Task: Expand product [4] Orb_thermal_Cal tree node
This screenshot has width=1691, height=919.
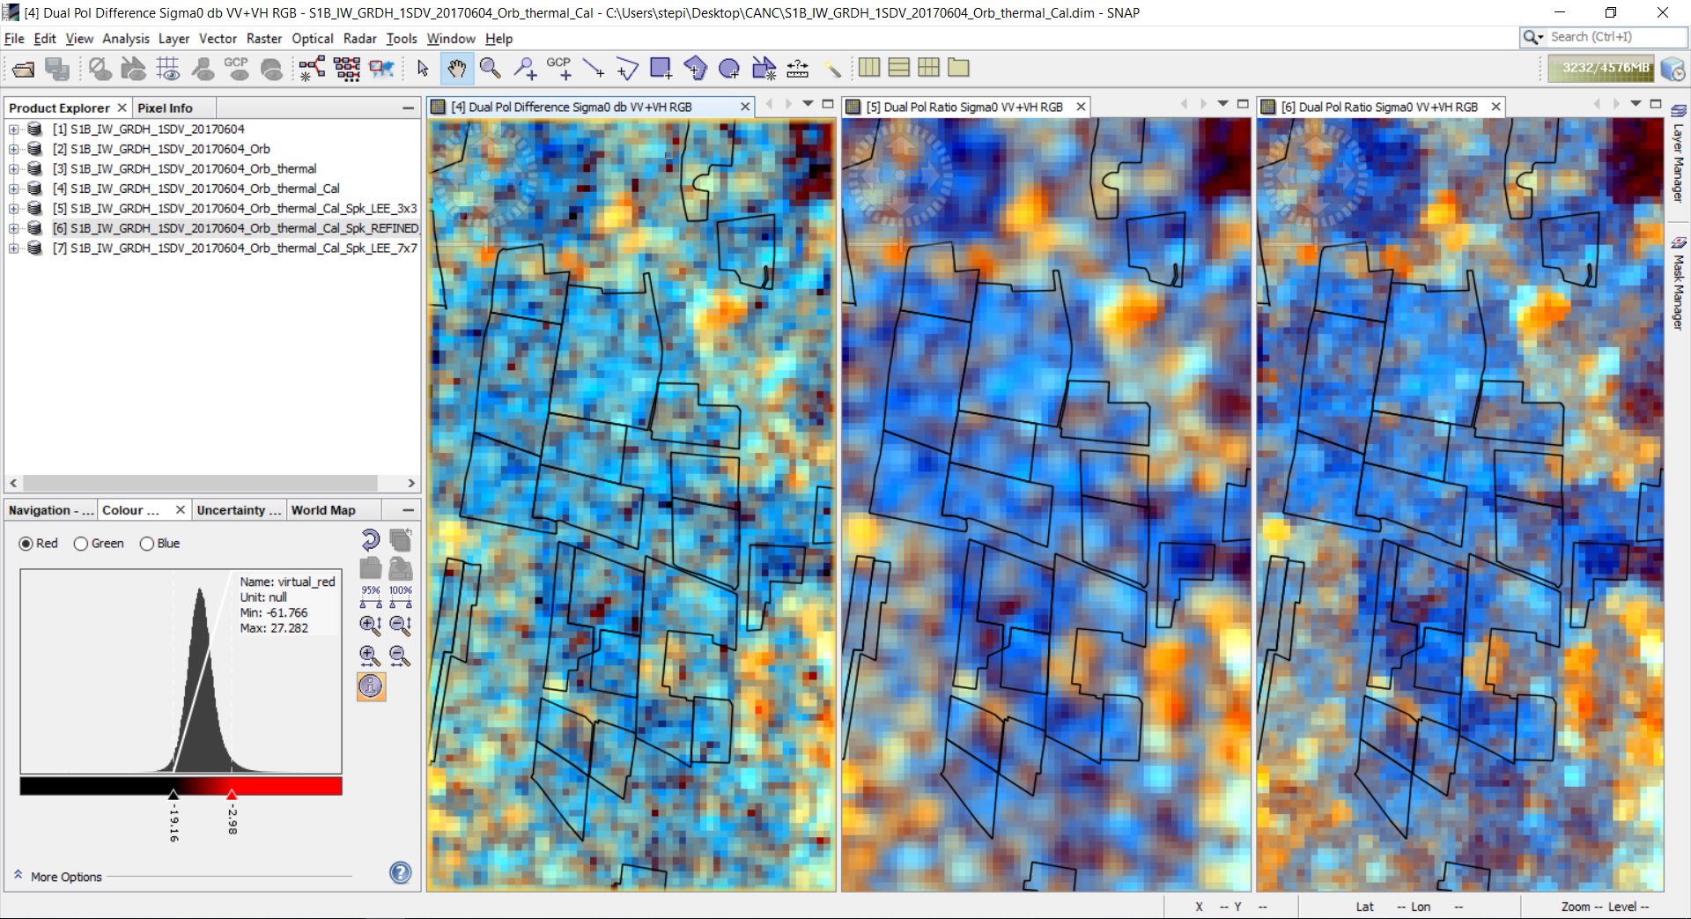Action: [x=14, y=189]
